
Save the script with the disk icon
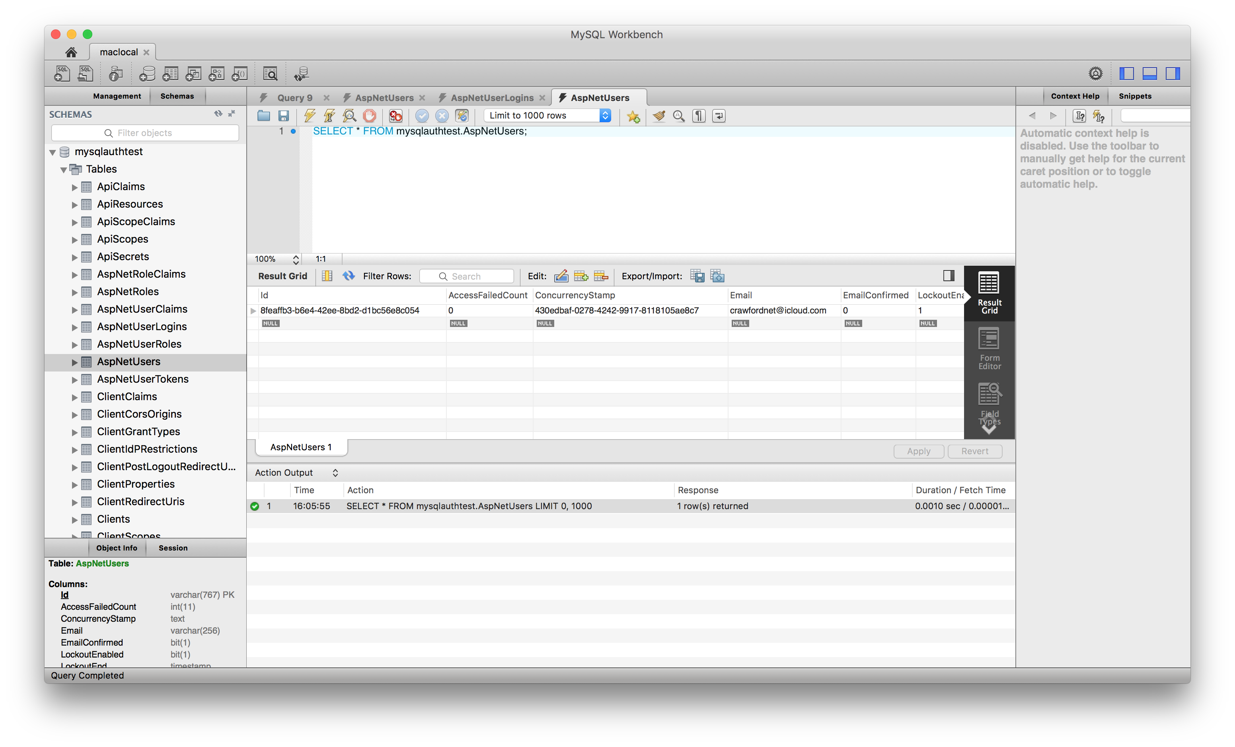284,116
